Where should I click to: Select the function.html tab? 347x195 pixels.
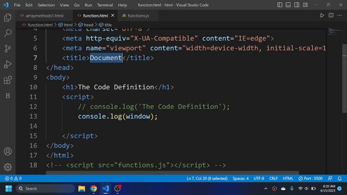[x=95, y=16]
